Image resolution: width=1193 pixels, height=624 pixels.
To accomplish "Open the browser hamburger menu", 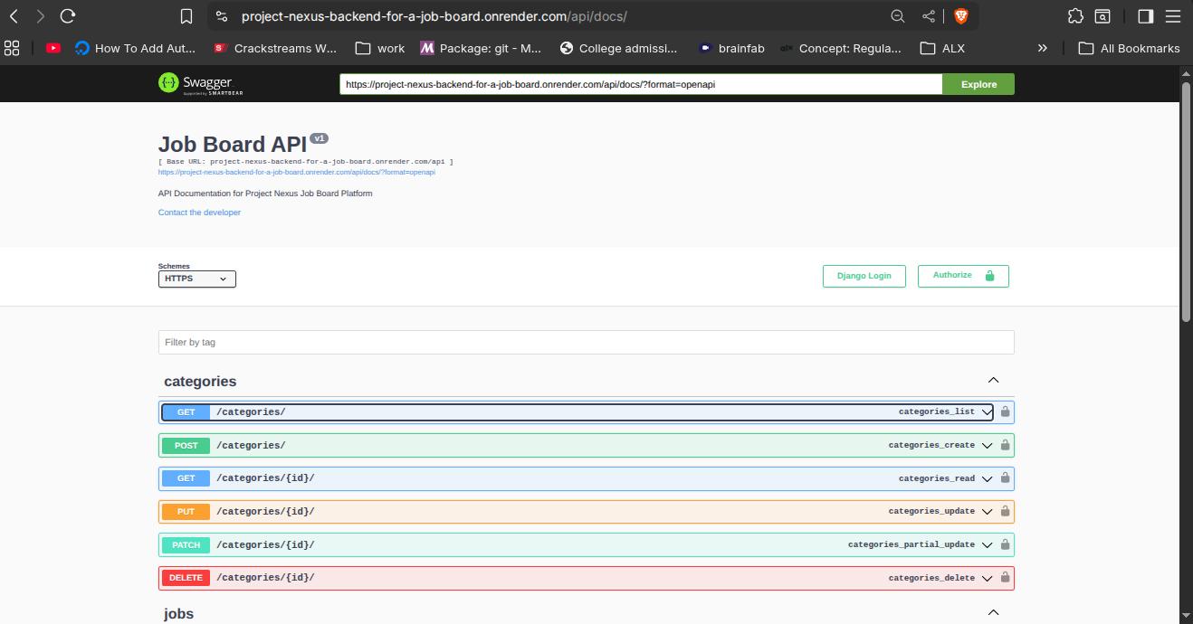I will click(1172, 15).
